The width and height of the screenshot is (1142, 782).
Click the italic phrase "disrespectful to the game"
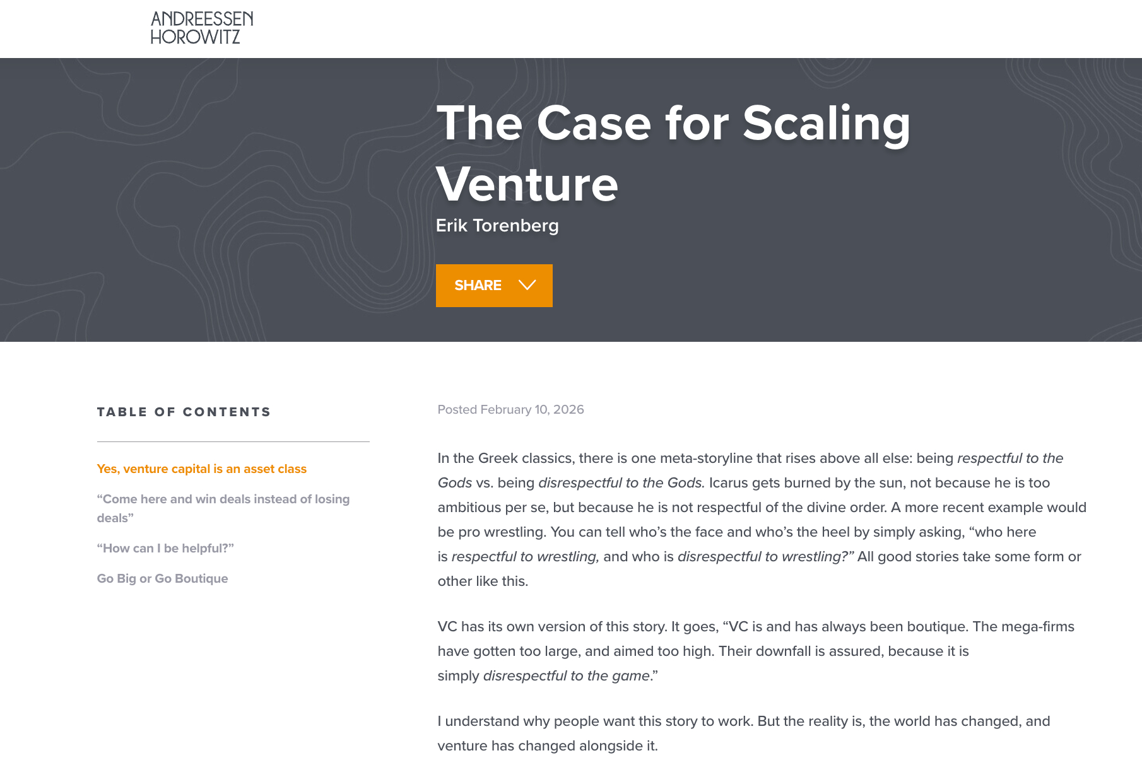[x=566, y=675]
